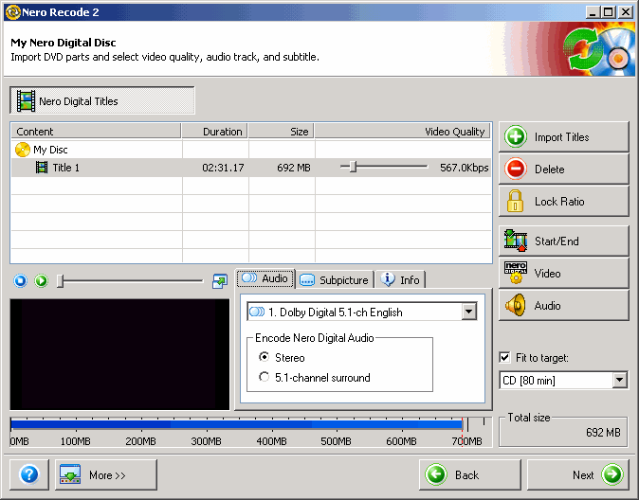
Task: Open Audio settings speaker button
Action: [x=563, y=306]
